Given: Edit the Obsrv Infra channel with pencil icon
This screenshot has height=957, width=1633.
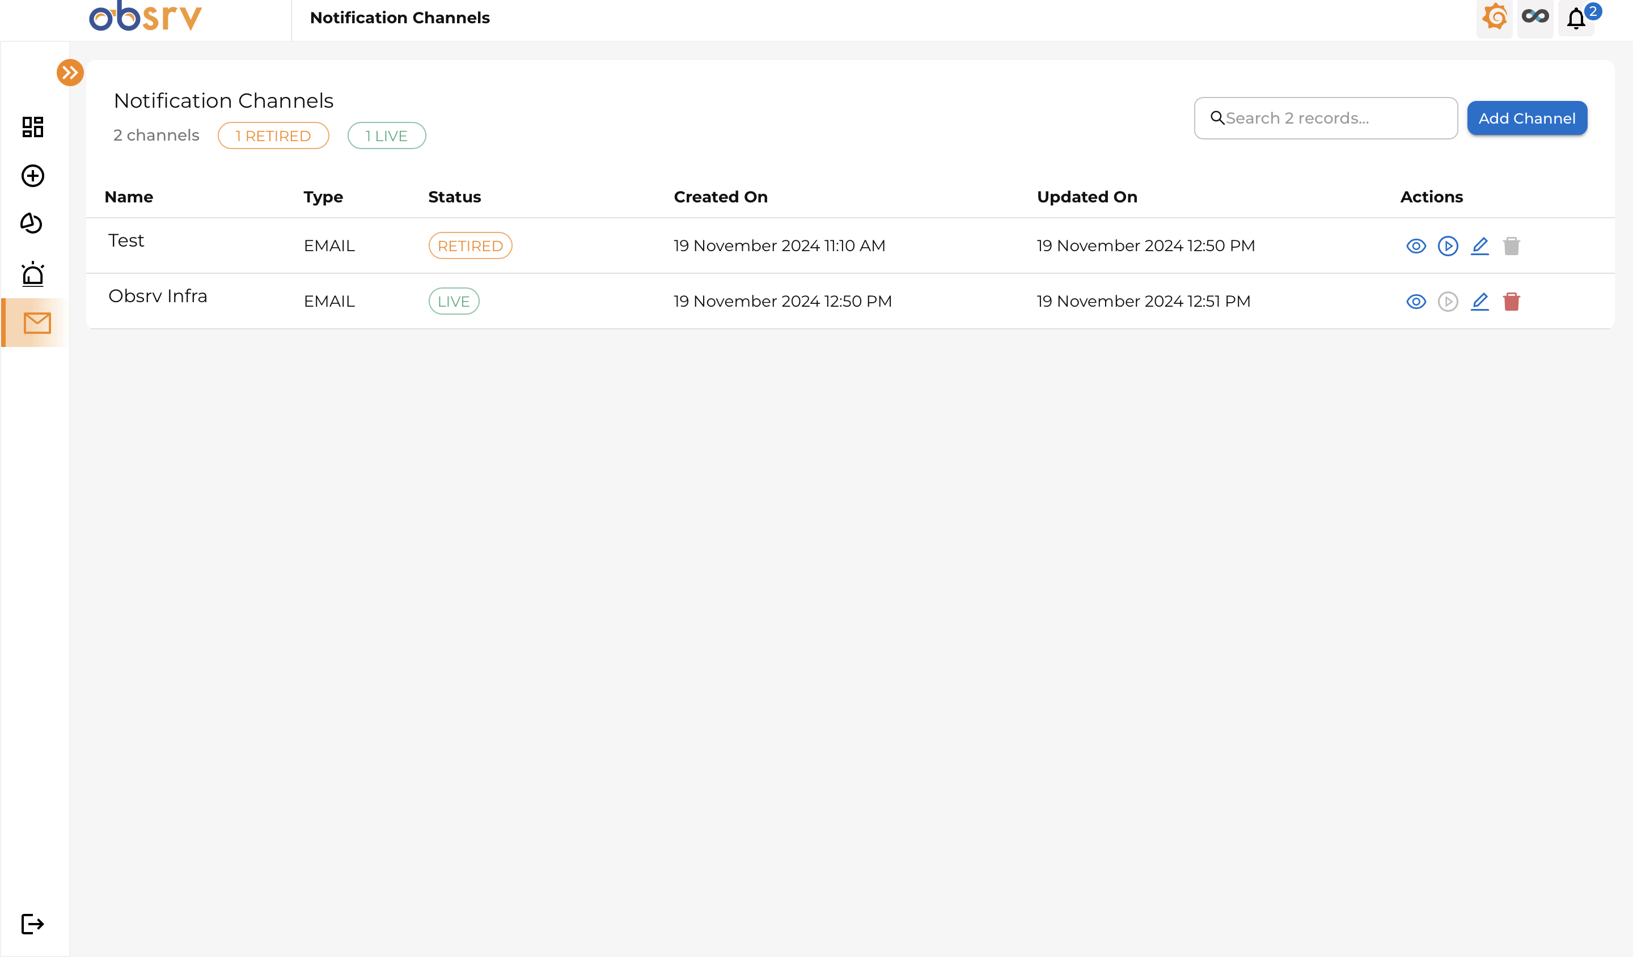Looking at the screenshot, I should (x=1480, y=302).
